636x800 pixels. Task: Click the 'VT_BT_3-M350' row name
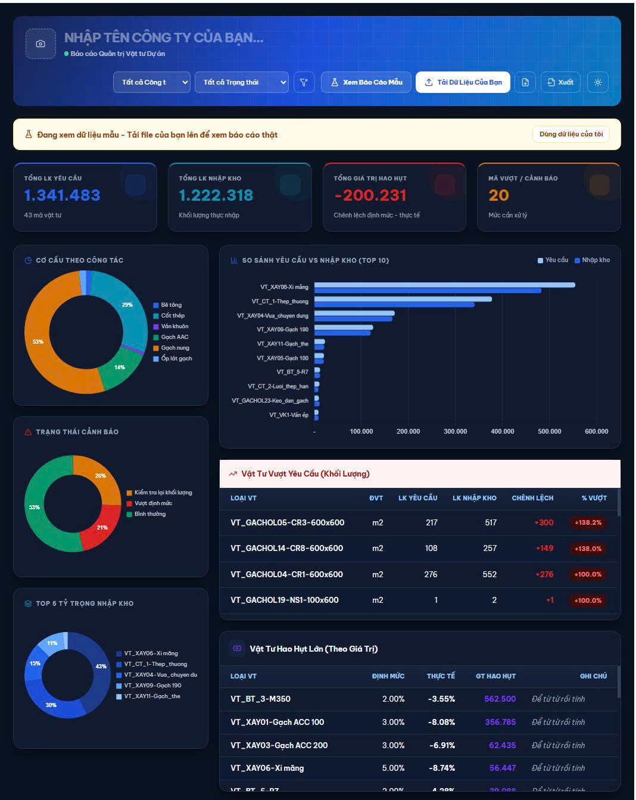click(260, 699)
